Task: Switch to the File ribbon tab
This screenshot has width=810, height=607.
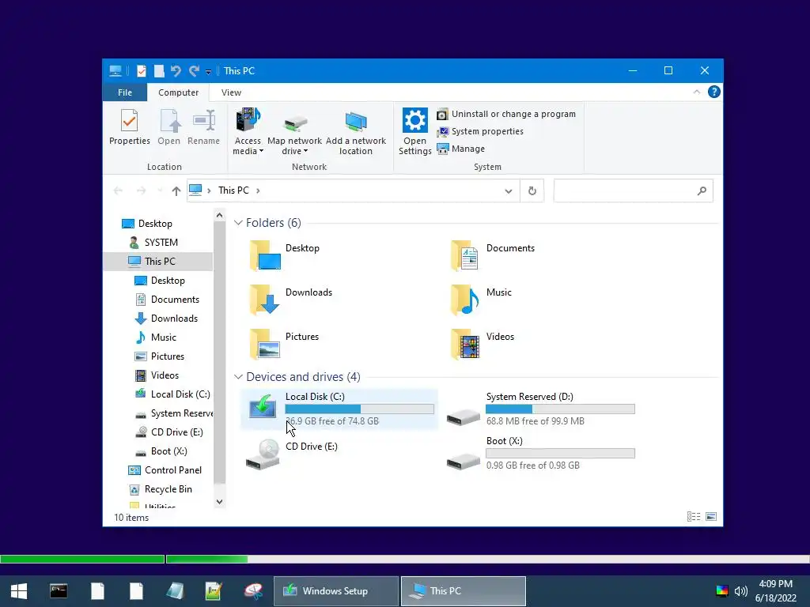Action: pos(125,92)
